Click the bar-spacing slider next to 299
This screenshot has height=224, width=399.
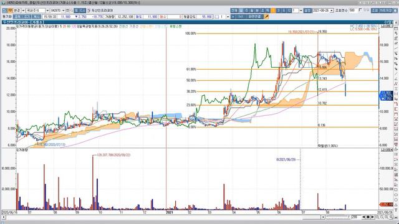pyautogui.click(x=338, y=217)
